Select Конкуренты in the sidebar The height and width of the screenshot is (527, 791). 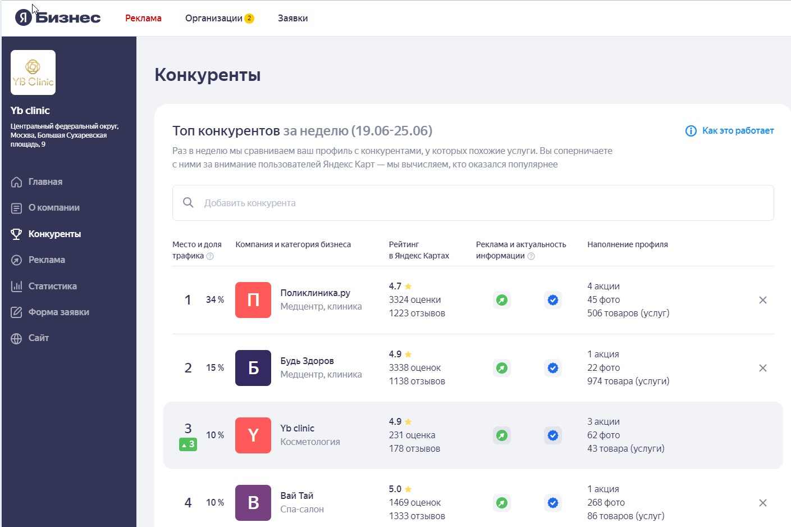coord(54,234)
